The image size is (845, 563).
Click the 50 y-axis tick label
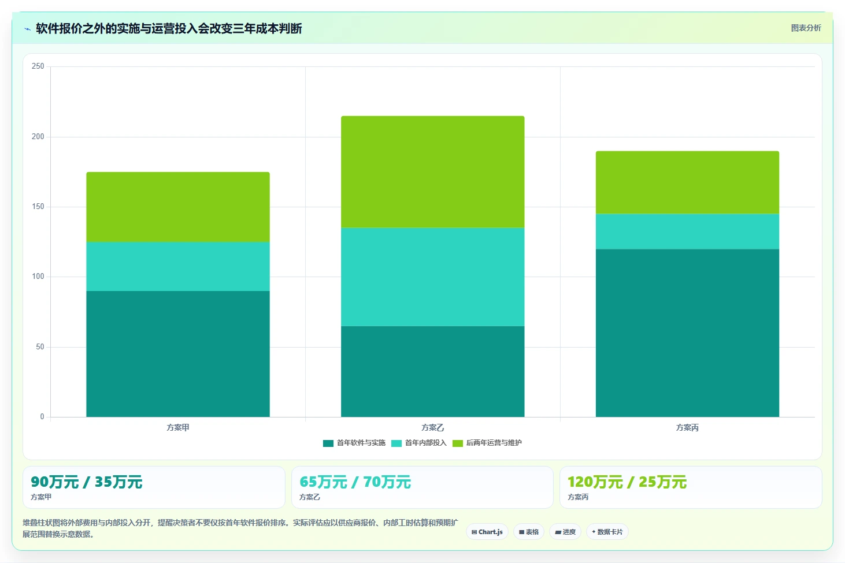tap(40, 347)
